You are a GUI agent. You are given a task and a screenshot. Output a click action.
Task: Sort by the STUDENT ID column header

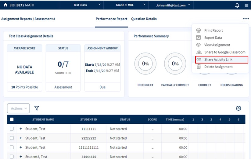pyautogui.click(x=88, y=120)
